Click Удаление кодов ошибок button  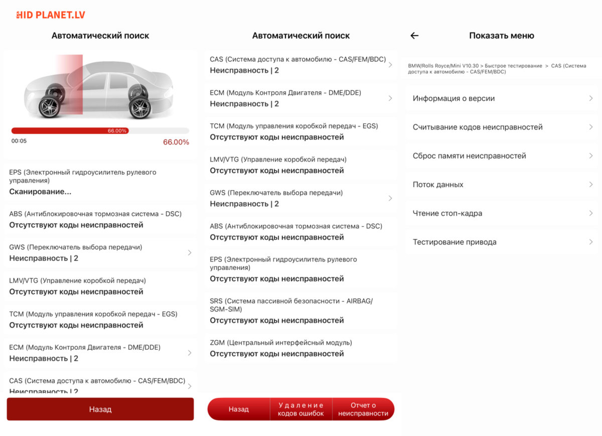300,409
